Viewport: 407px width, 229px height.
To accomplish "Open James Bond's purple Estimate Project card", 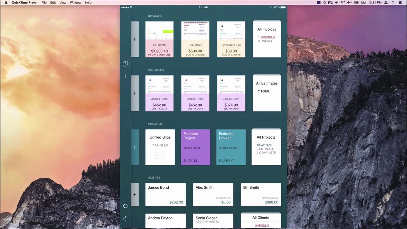I will (x=195, y=147).
